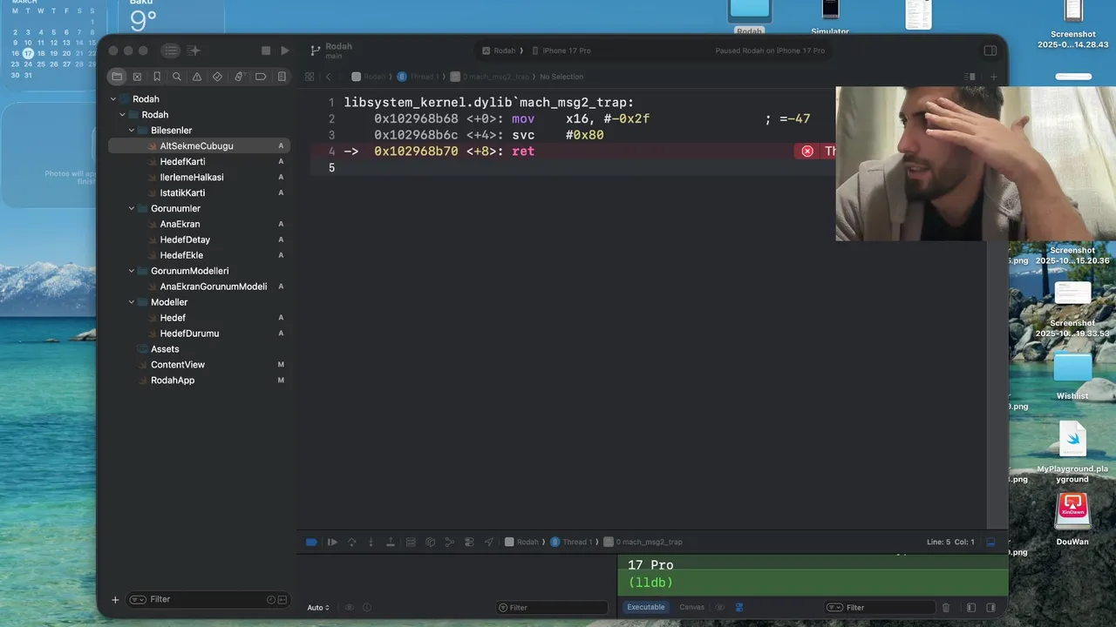Open the Breakpoint navigator tag icon
The height and width of the screenshot is (627, 1116).
point(260,77)
